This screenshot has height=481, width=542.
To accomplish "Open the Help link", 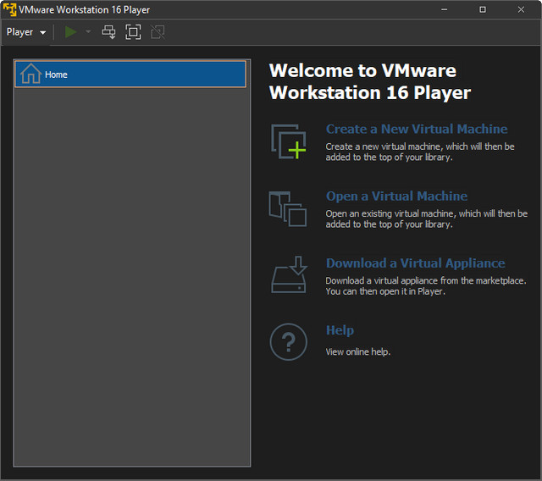I will pos(340,330).
